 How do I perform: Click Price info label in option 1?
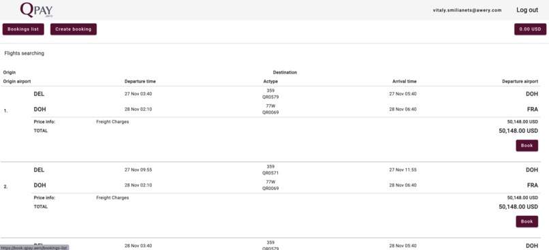44,122
